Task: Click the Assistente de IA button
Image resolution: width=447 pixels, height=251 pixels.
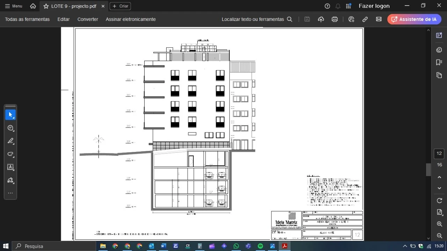Action: (414, 19)
